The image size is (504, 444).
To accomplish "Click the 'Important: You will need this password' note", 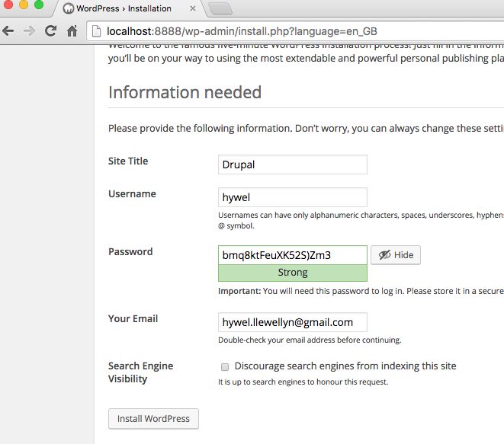I will pos(361,291).
